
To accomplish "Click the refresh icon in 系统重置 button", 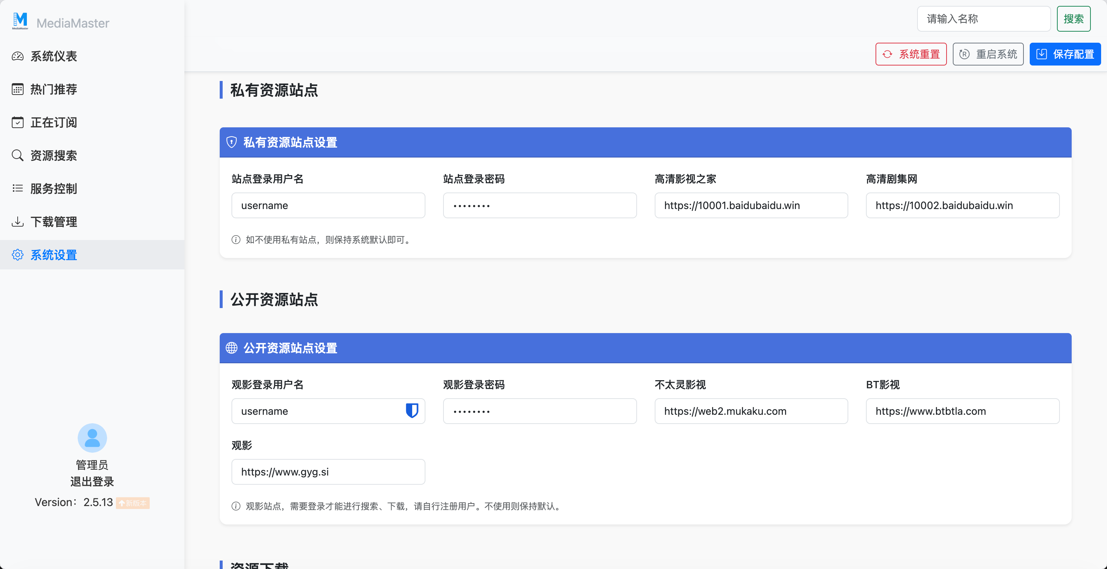I will click(x=887, y=54).
